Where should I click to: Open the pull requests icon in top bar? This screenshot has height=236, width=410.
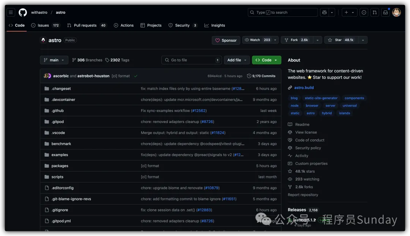375,13
